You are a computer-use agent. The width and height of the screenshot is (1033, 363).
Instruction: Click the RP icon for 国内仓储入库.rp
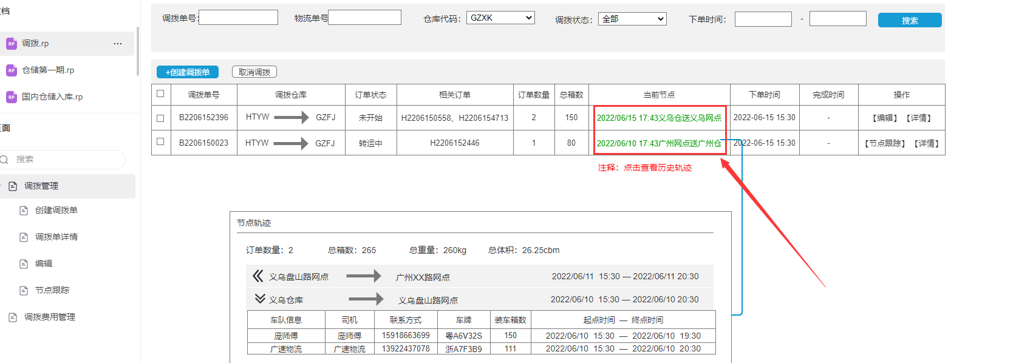click(x=11, y=97)
